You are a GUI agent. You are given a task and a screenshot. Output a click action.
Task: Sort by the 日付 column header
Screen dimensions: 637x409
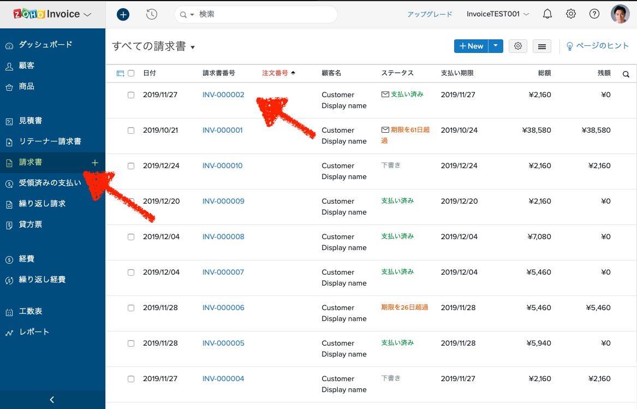150,73
